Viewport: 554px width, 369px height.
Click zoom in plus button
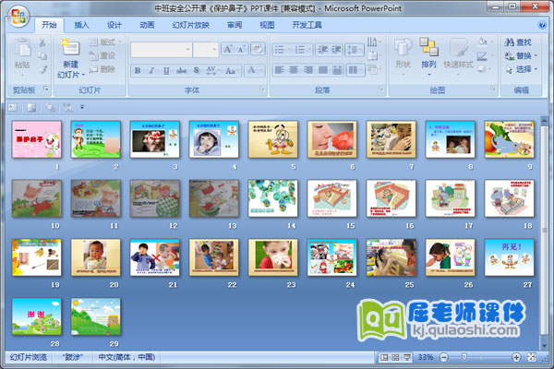pos(516,357)
